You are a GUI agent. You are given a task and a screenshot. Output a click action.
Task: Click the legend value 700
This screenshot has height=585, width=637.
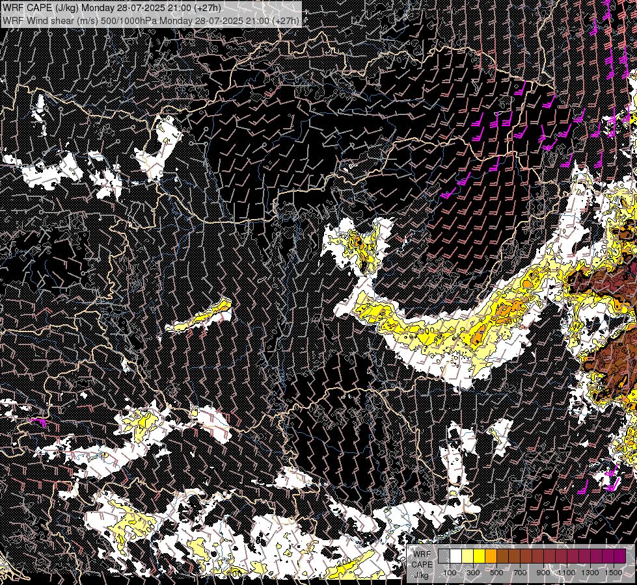pos(520,573)
